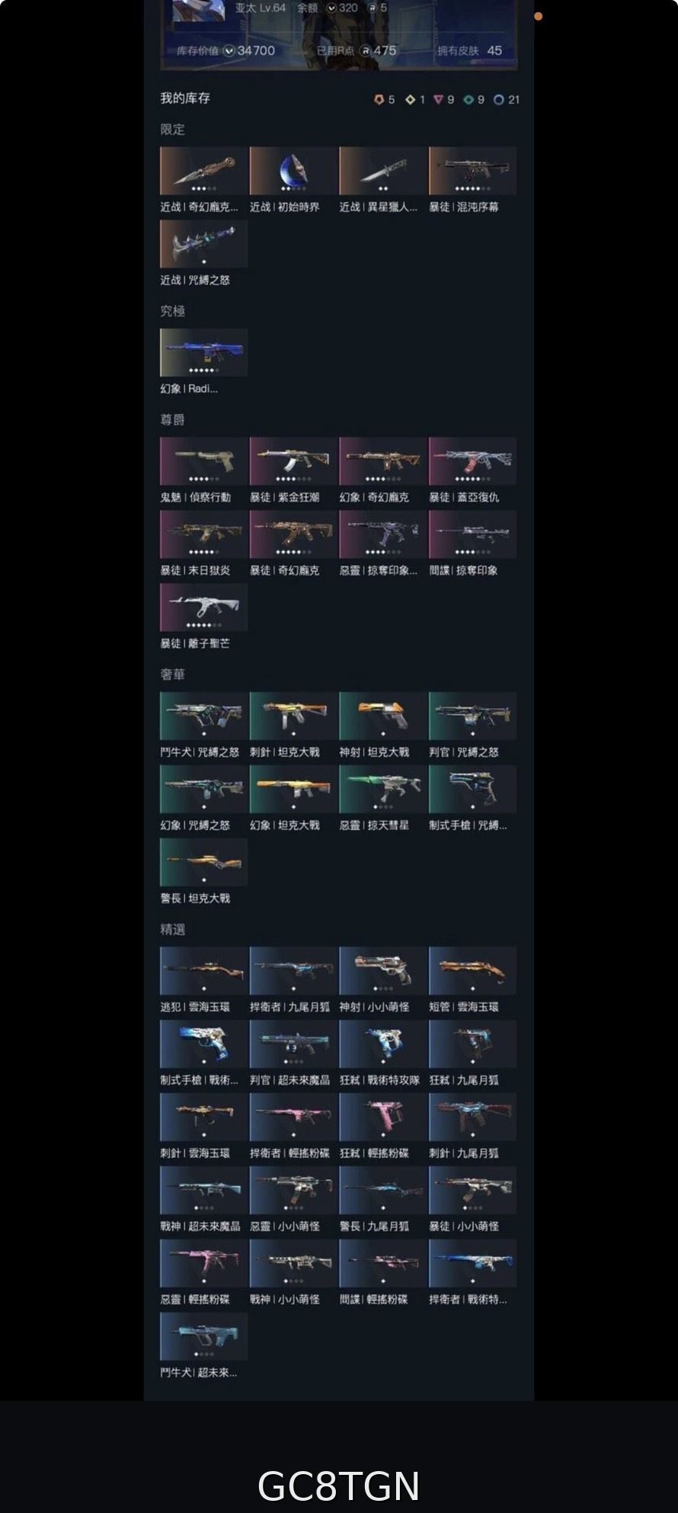Click the 我的库存 inventory heading
This screenshot has height=1513, width=678.
pos(185,98)
